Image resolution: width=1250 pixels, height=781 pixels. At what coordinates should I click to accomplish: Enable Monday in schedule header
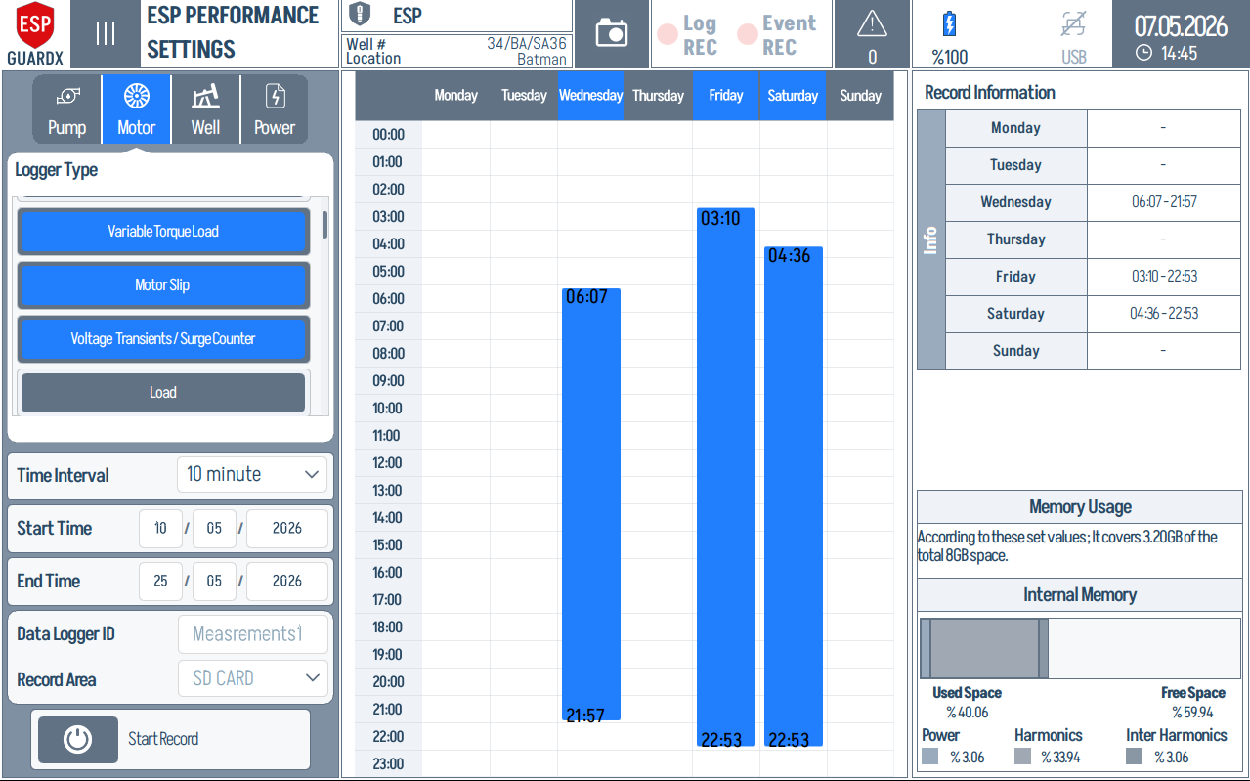pos(455,96)
